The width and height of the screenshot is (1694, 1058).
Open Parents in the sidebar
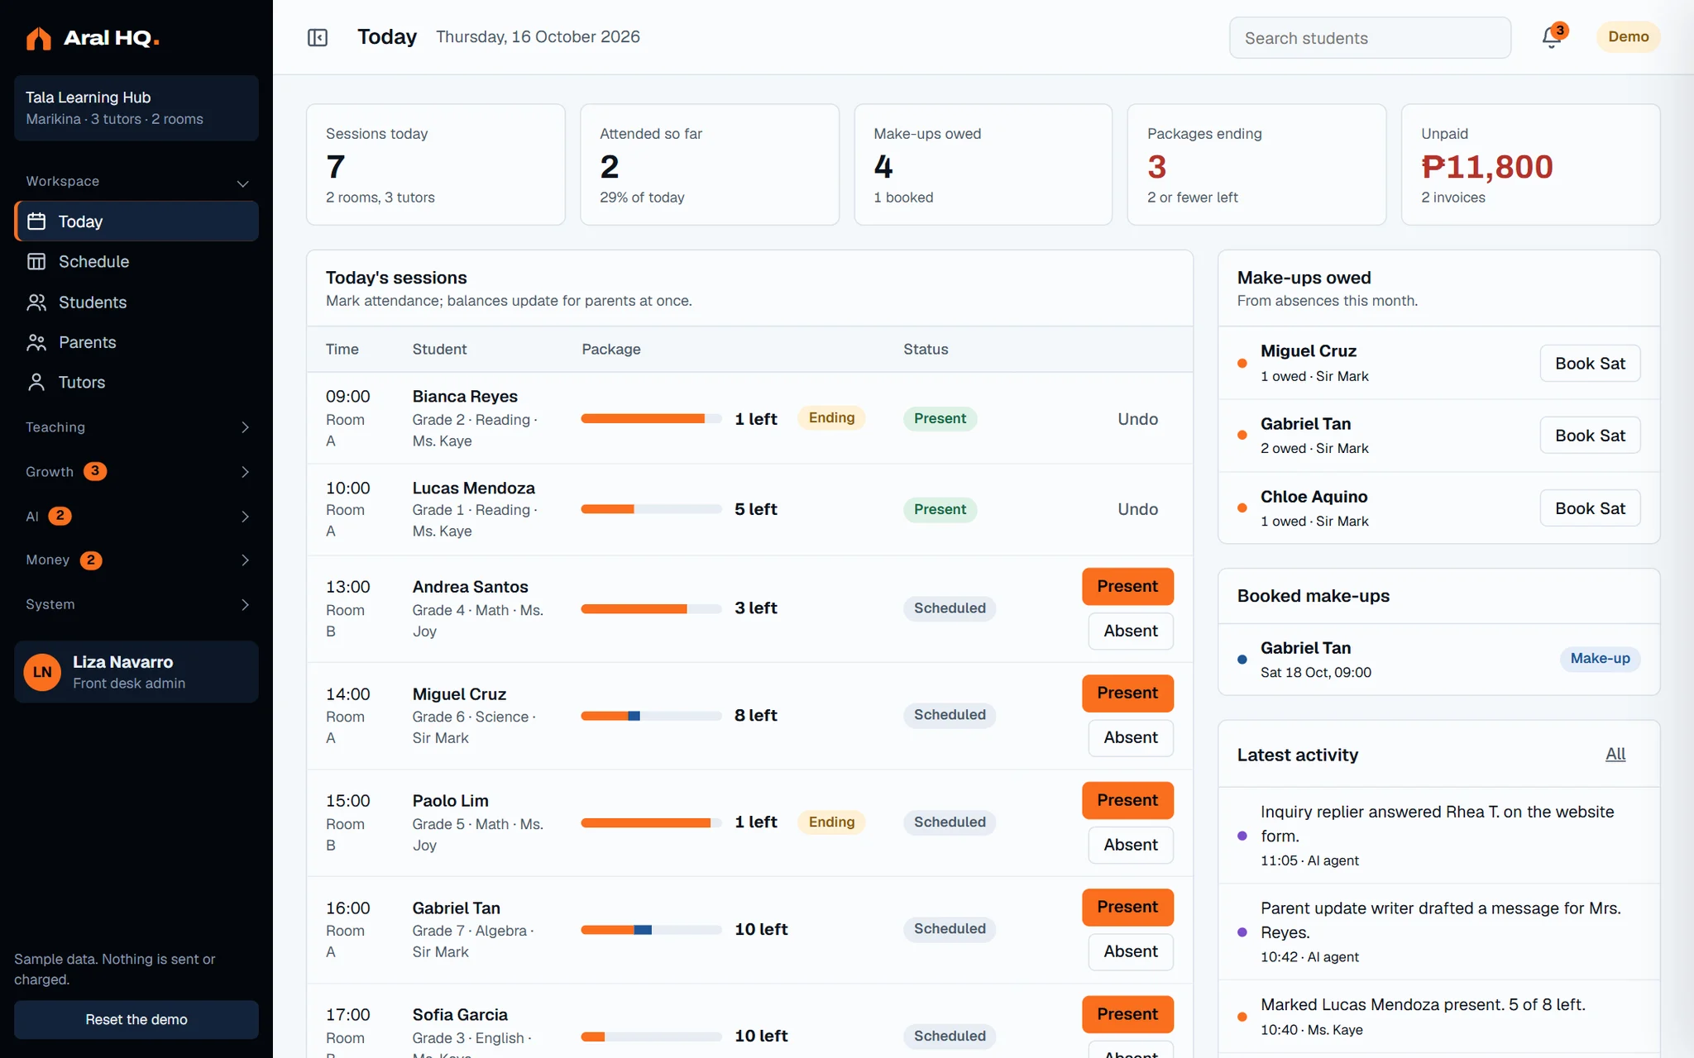tap(136, 342)
